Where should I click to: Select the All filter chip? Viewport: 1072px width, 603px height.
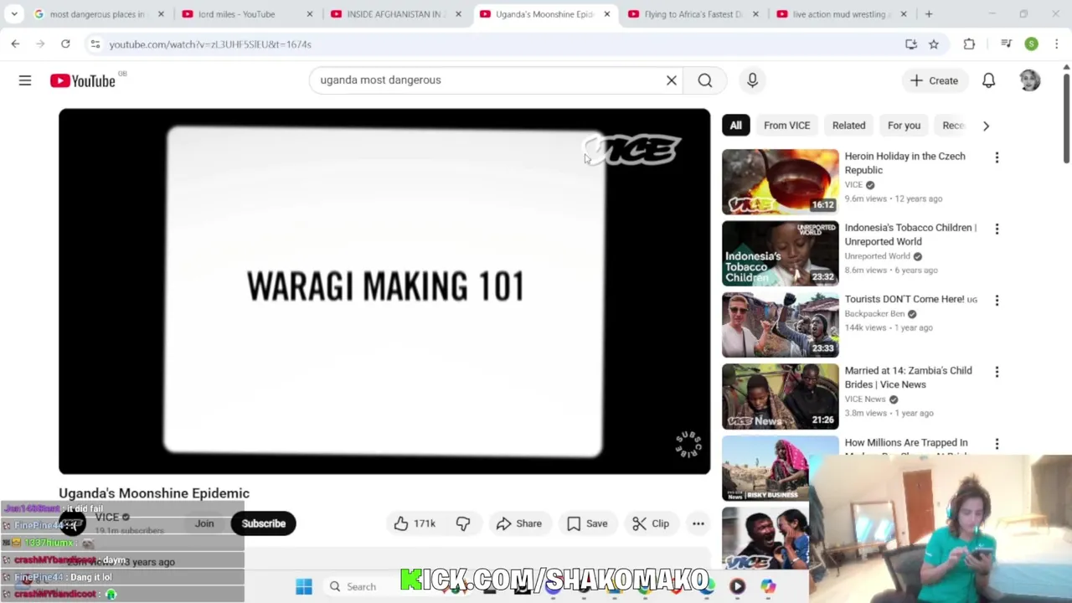point(735,126)
